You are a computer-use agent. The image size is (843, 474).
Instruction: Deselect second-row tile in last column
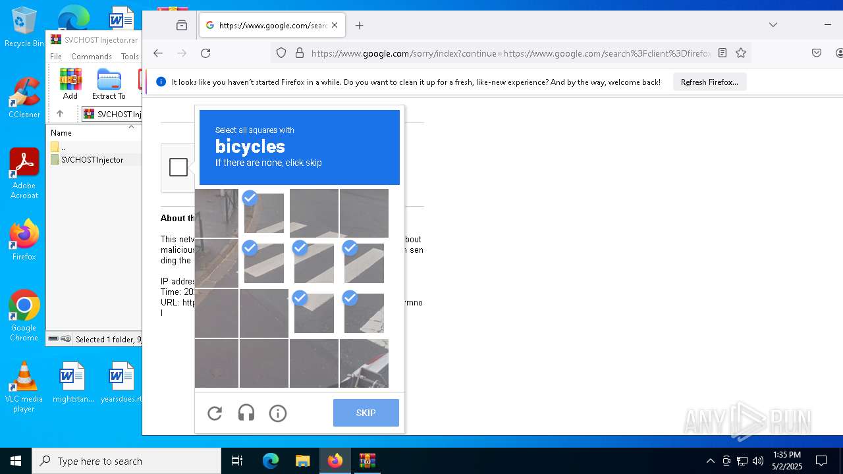tap(364, 263)
